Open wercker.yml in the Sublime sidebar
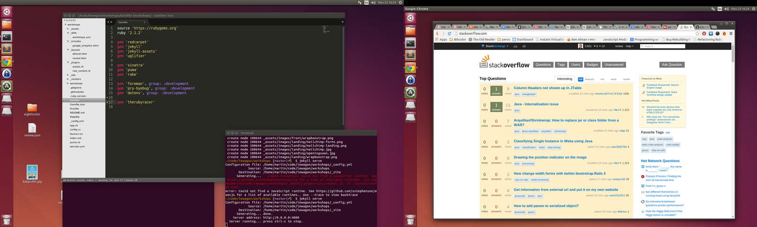This screenshot has width=757, height=227. [77, 147]
